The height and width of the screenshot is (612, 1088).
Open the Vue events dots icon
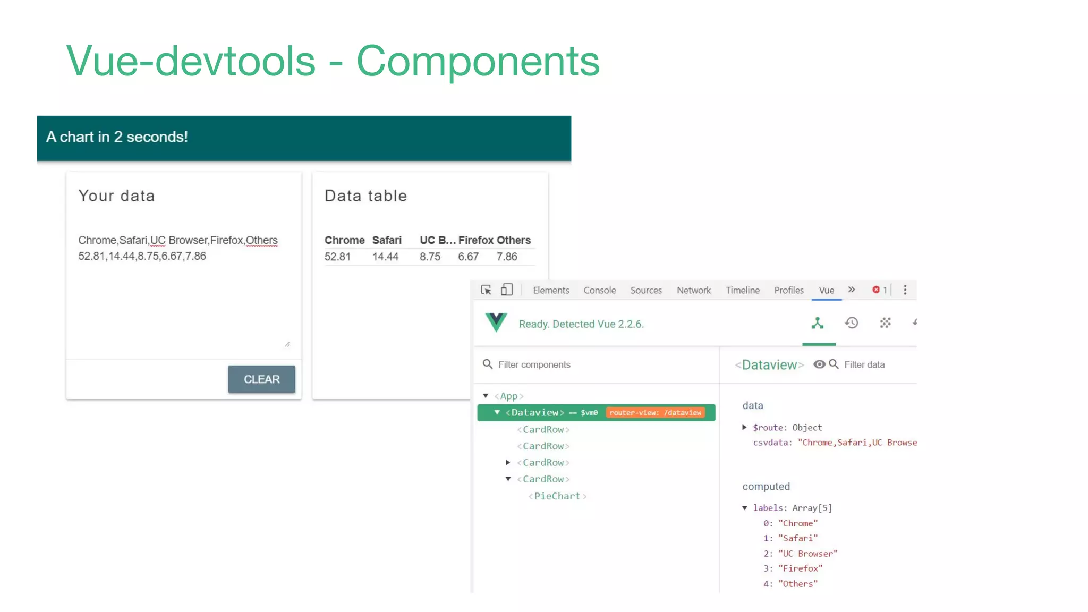(885, 322)
